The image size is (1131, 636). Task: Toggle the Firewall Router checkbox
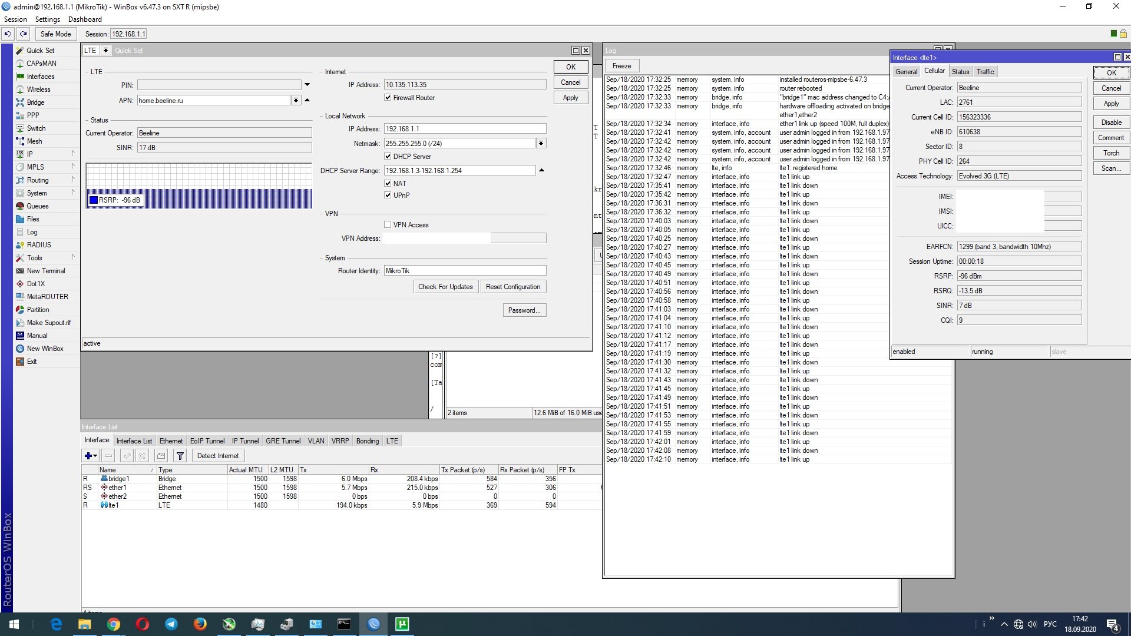[x=388, y=98]
